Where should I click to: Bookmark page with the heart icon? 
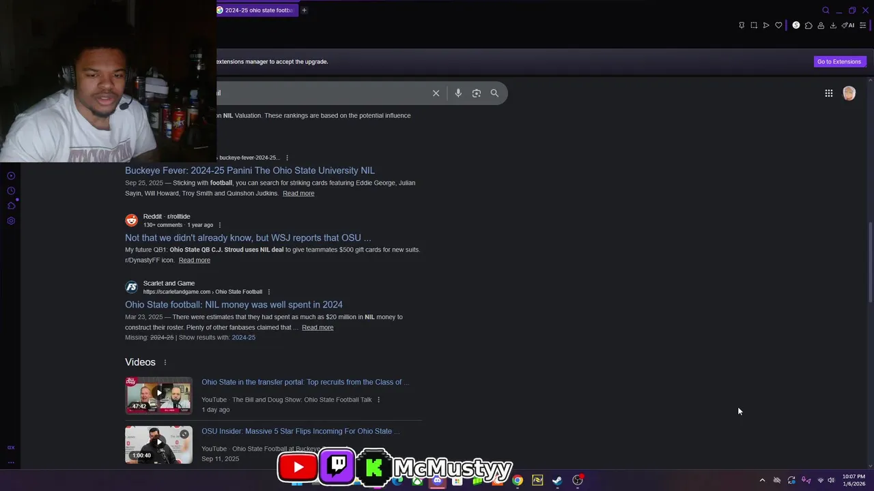pos(778,25)
